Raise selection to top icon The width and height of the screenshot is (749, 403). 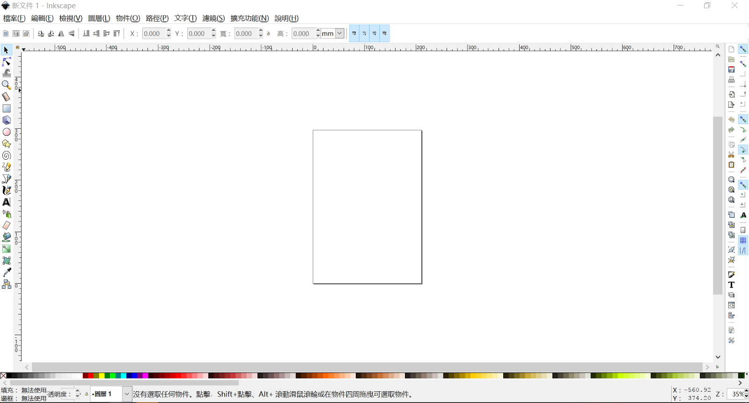click(x=117, y=34)
